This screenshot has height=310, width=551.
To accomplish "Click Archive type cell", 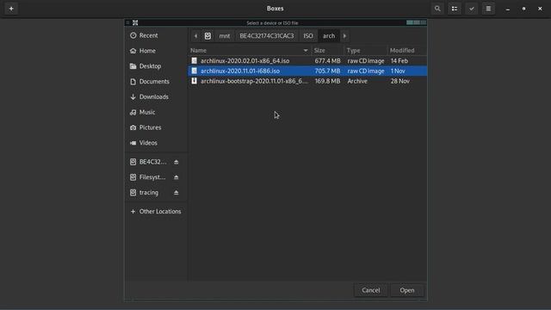I will [x=357, y=81].
